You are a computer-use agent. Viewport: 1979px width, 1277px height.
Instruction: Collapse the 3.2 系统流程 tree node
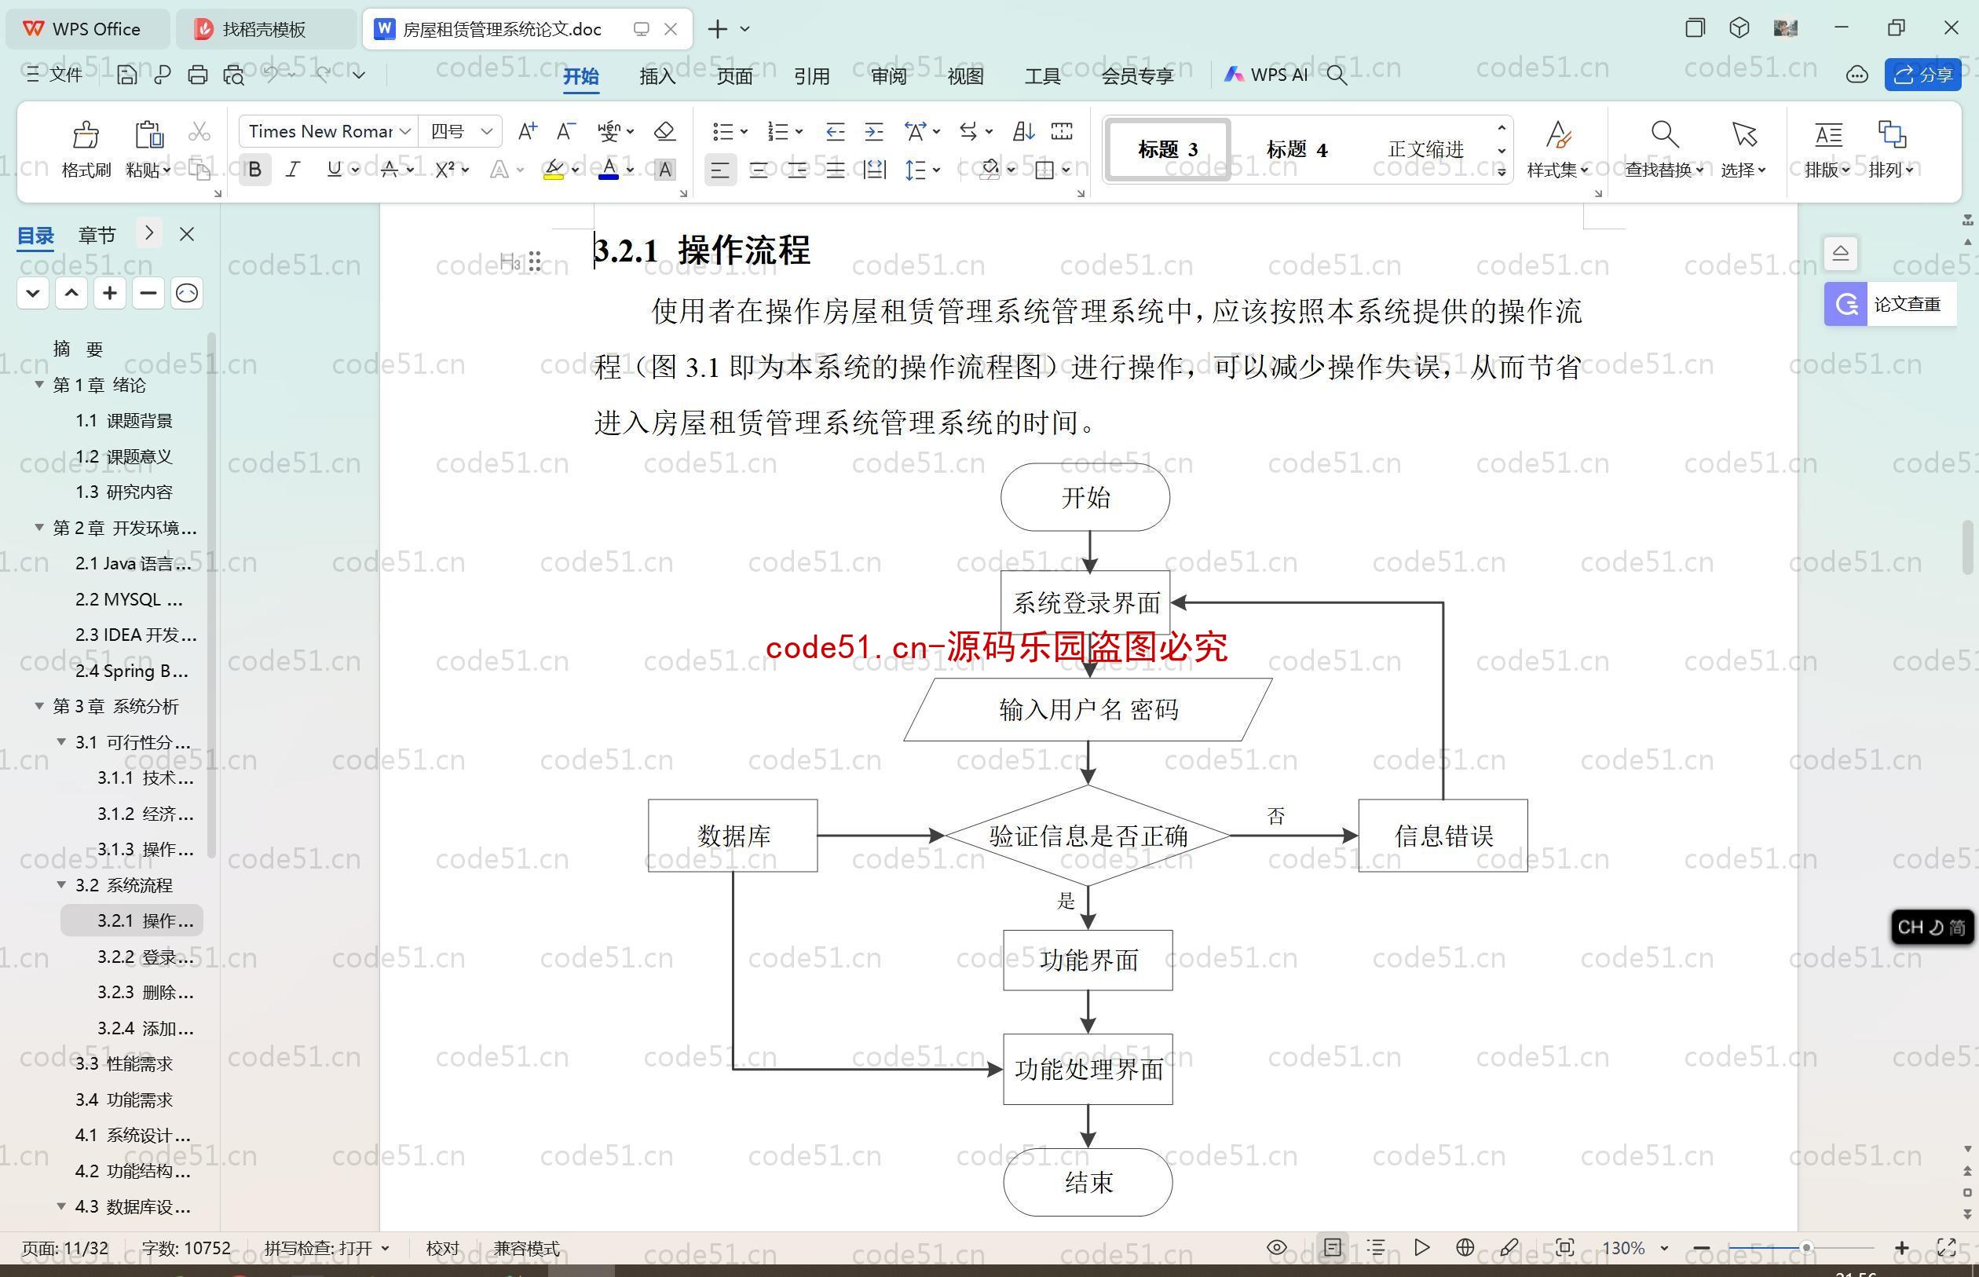click(x=61, y=885)
